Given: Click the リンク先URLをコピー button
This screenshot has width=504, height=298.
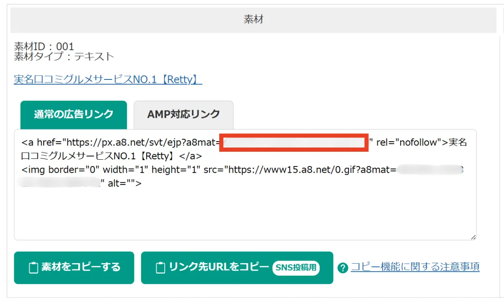Looking at the screenshot, I should point(237,268).
